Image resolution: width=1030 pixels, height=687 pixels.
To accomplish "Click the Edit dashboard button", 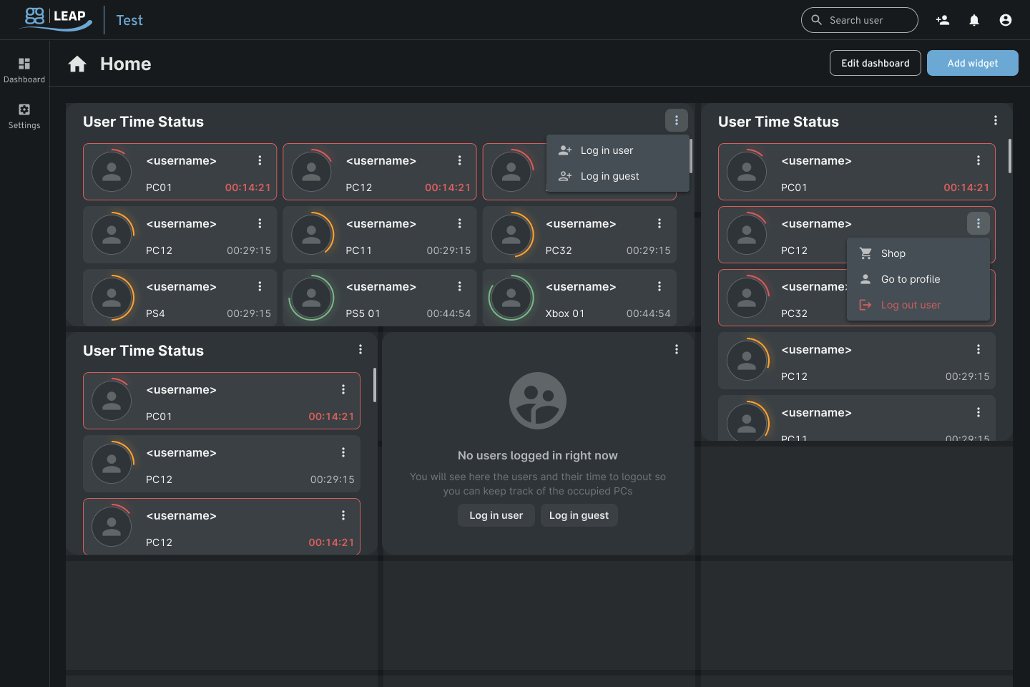I will [875, 63].
